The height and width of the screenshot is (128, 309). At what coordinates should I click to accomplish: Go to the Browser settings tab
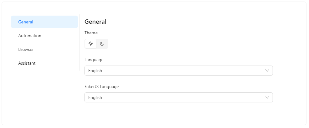point(26,49)
